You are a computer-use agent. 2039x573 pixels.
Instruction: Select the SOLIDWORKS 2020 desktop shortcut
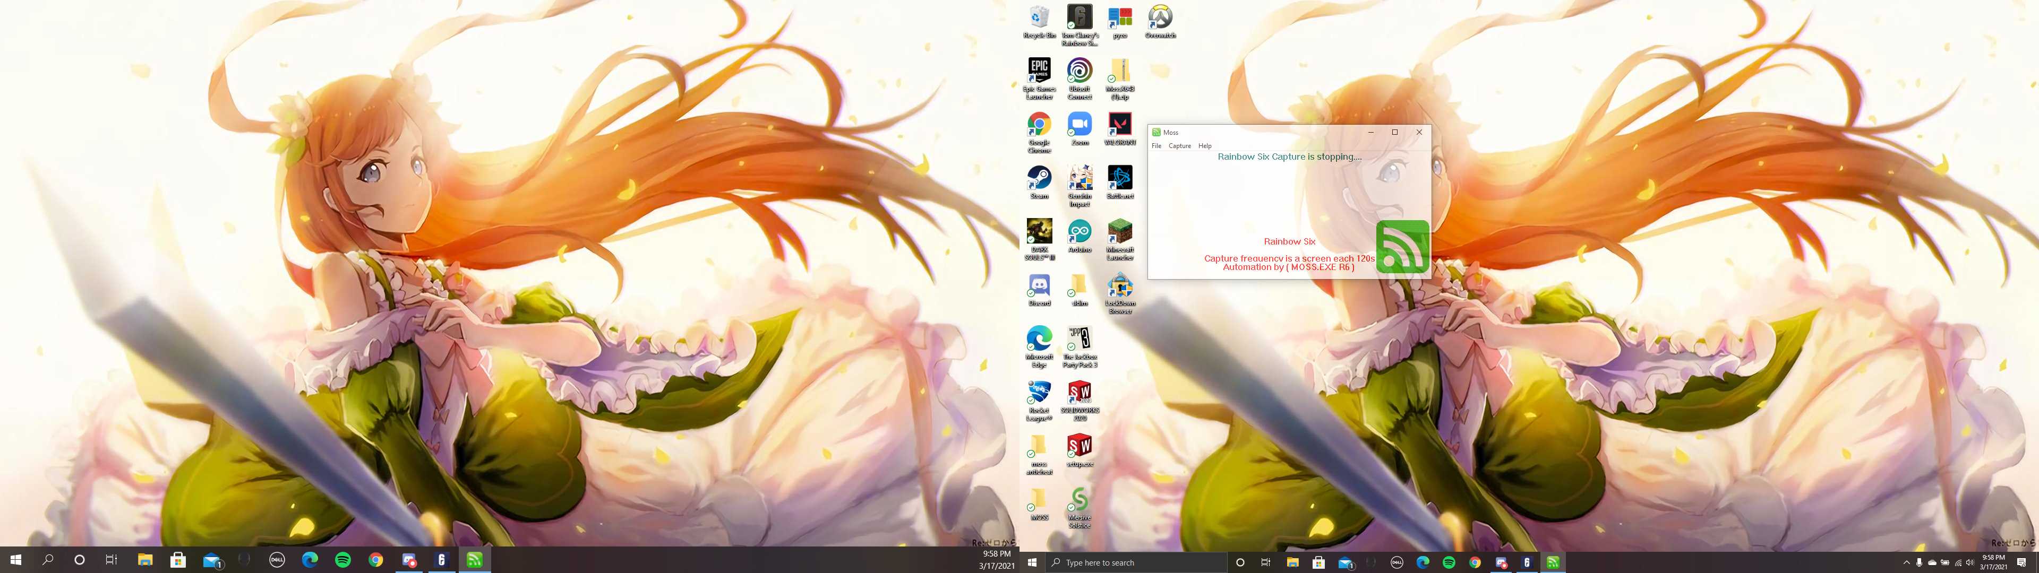(1080, 401)
